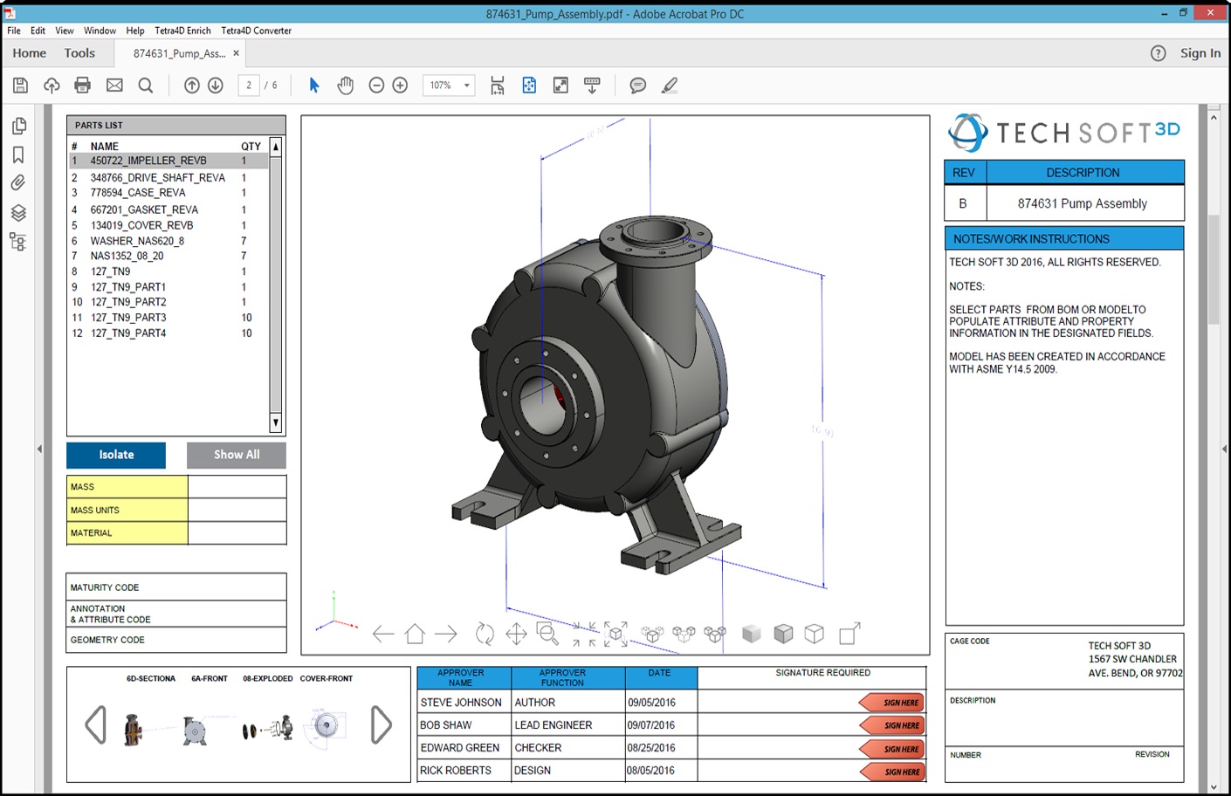Switch to the Tools tab
The image size is (1231, 796).
tap(79, 53)
